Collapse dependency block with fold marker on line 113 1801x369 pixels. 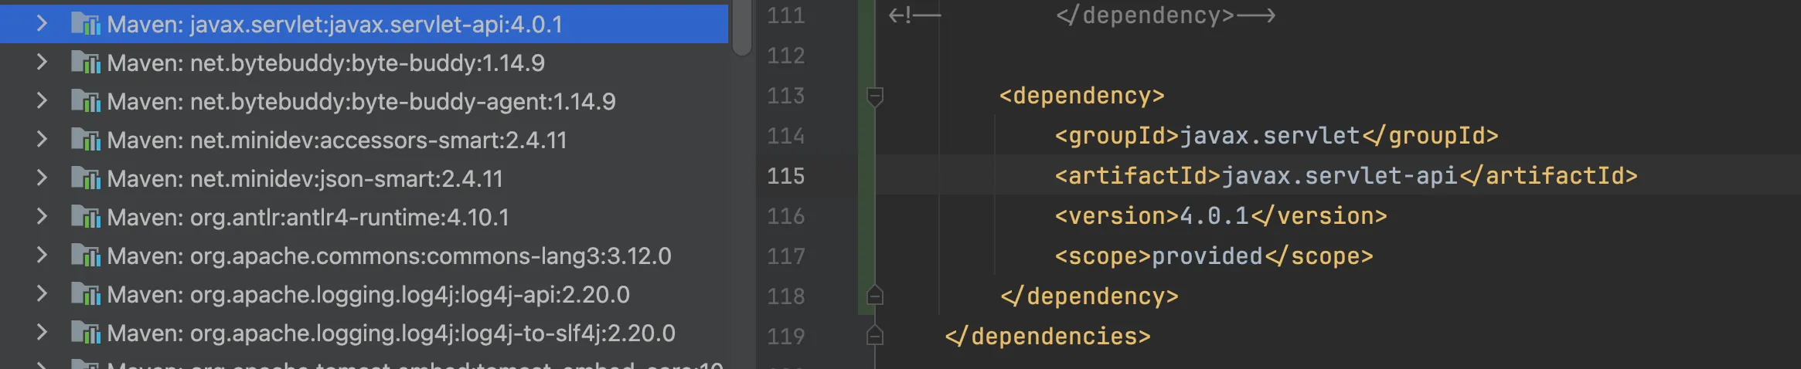[875, 96]
